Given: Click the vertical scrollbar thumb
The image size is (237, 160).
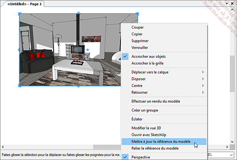Looking at the screenshot, I should tap(232, 74).
